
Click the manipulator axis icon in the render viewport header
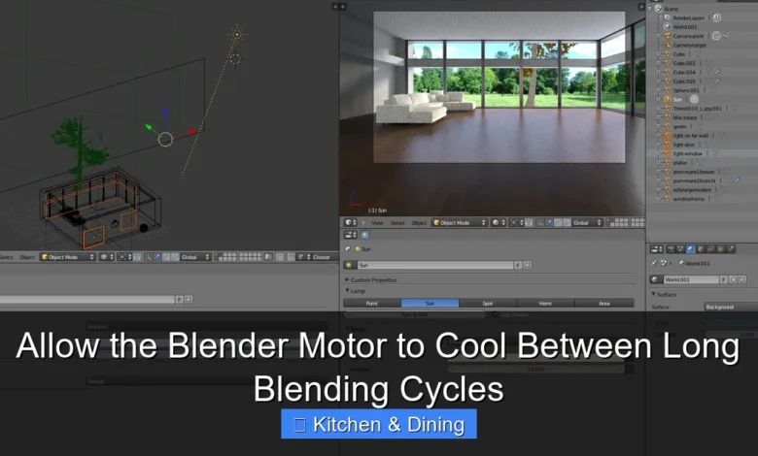click(x=539, y=222)
